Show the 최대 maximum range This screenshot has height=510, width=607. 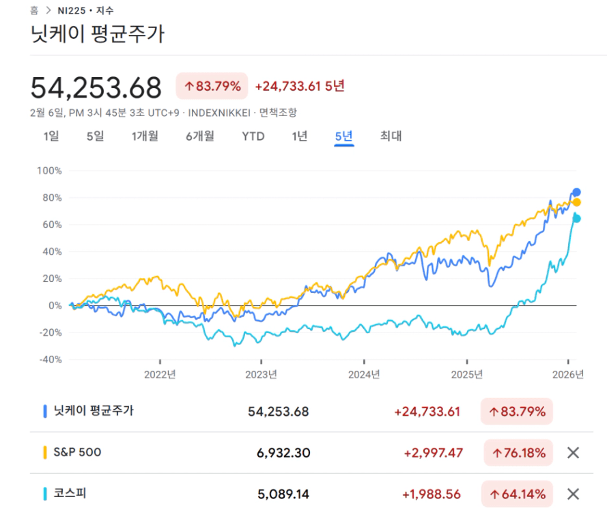391,136
